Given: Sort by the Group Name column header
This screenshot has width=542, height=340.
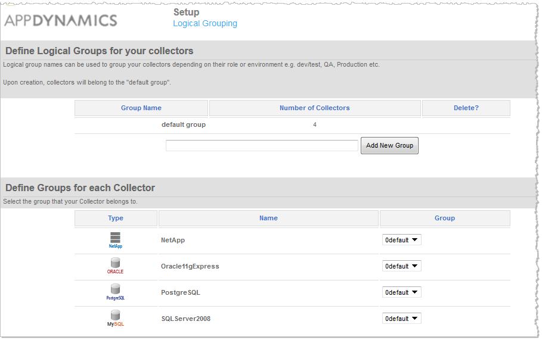Looking at the screenshot, I should click(141, 108).
